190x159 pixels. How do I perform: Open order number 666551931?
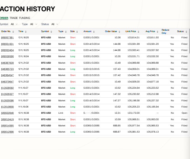pos(7,44)
